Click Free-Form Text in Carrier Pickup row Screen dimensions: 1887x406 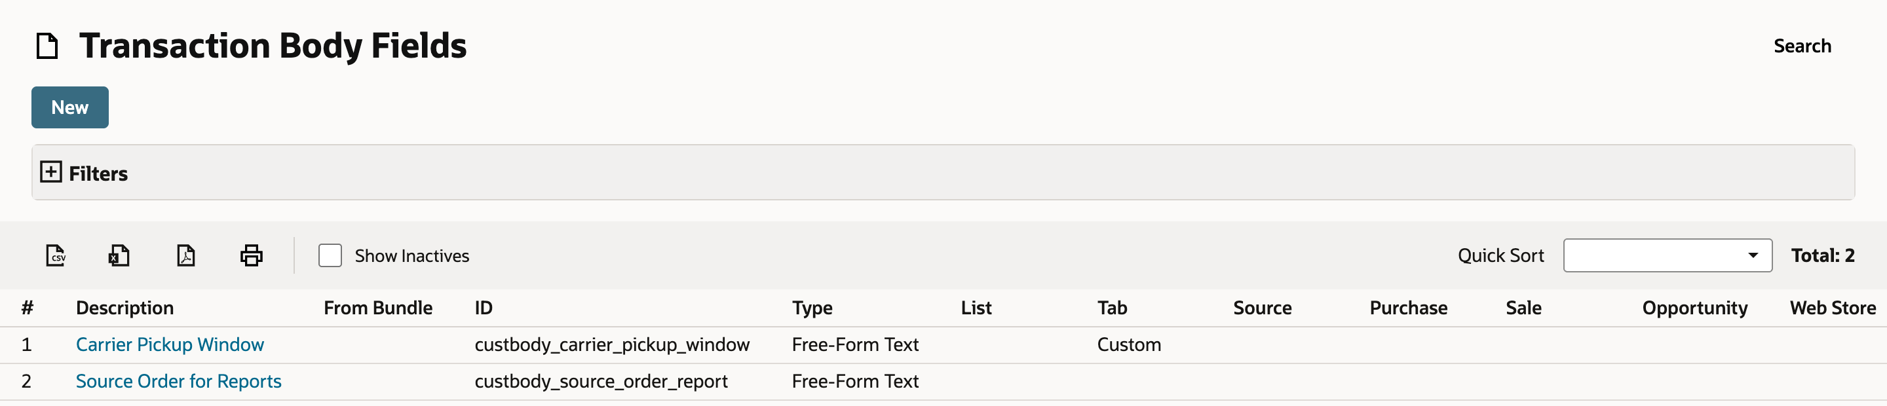854,344
